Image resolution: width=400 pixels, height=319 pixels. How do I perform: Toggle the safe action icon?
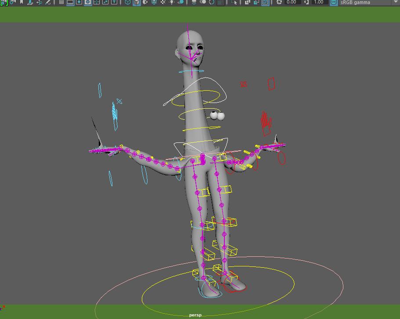(105, 2)
